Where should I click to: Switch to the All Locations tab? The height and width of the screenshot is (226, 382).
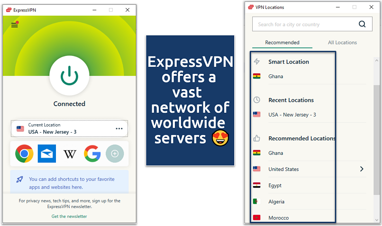[x=342, y=43]
